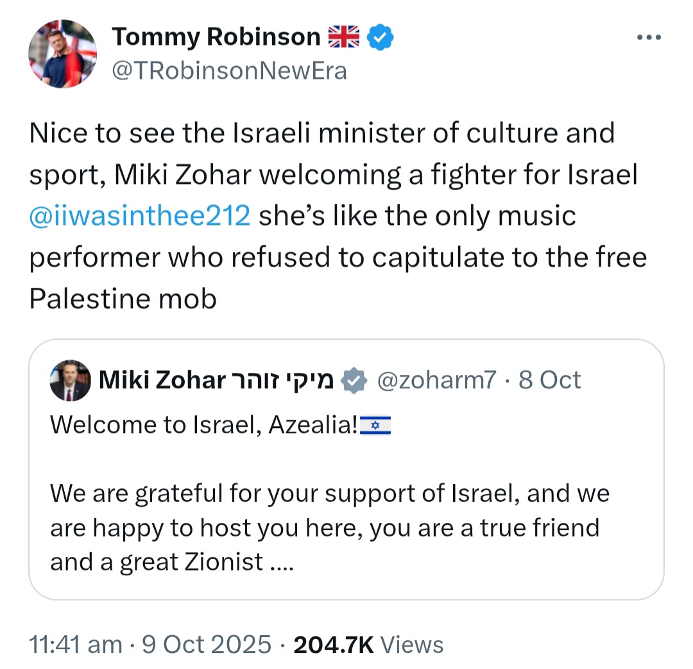
Task: Click the 11:41 am timestamp
Action: (76, 645)
